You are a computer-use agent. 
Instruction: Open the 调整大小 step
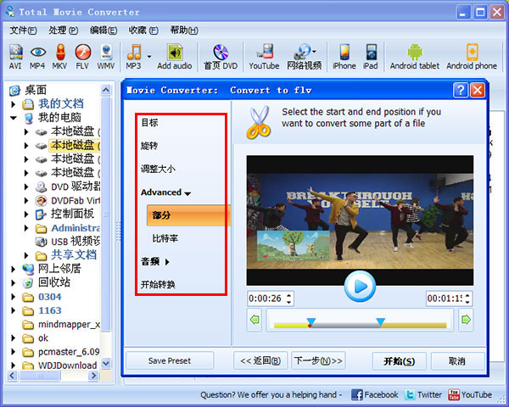(x=158, y=169)
